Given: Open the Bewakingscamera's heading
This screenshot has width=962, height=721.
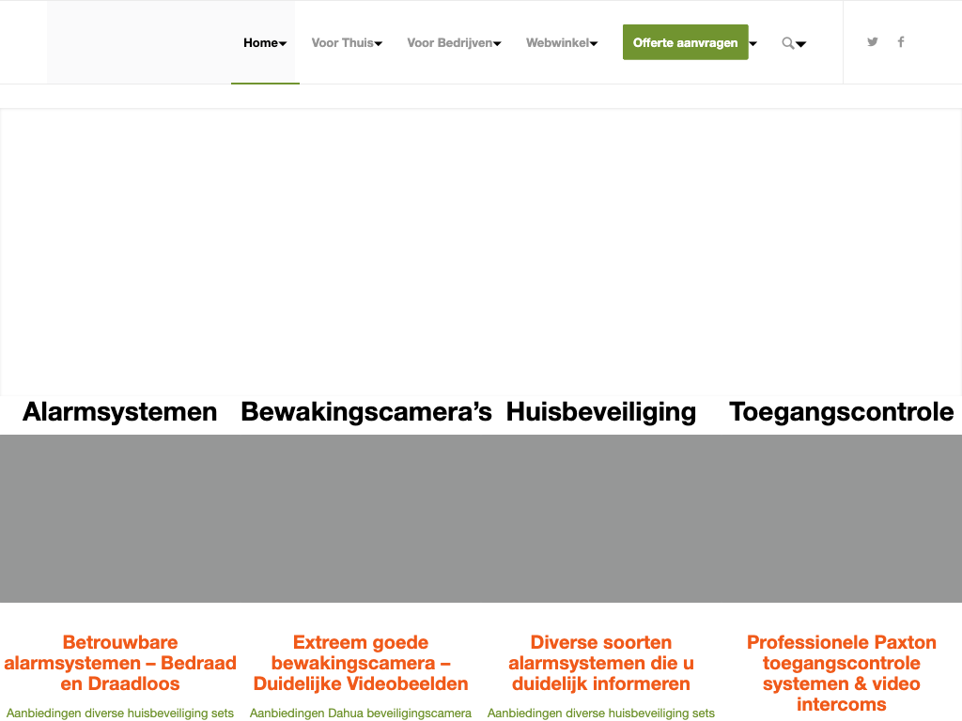Looking at the screenshot, I should tap(366, 411).
